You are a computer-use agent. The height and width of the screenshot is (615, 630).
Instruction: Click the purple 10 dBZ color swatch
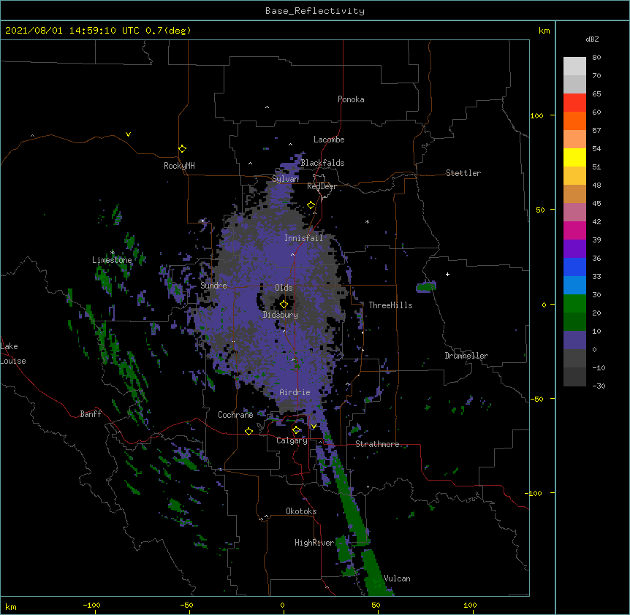(574, 340)
